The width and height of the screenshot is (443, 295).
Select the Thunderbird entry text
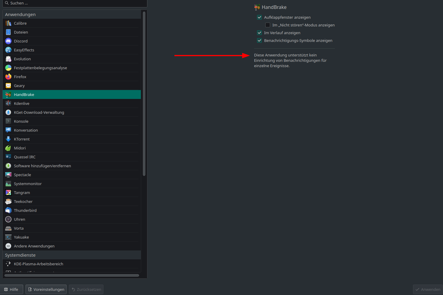point(25,210)
